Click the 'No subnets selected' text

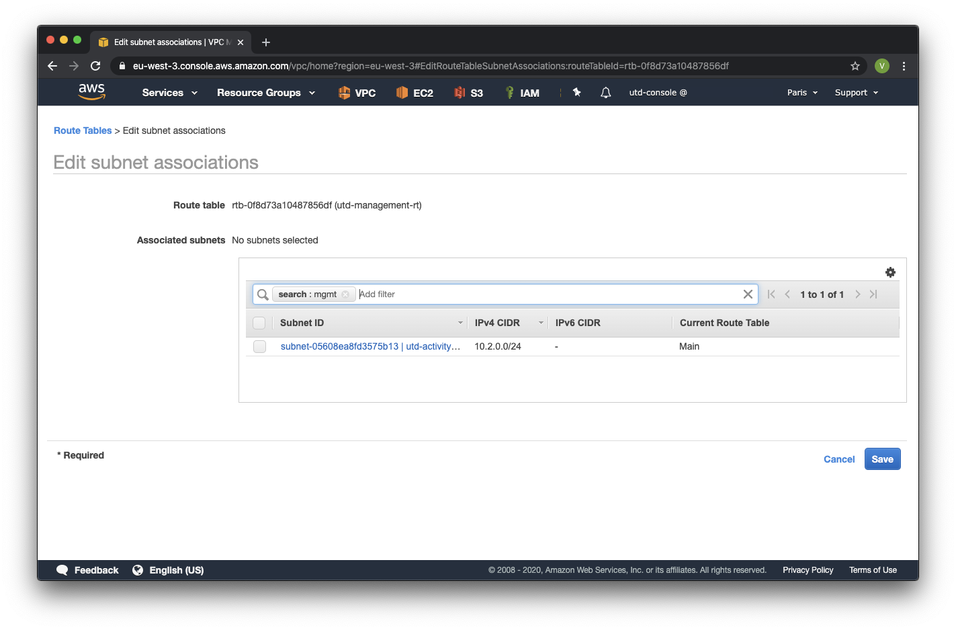pyautogui.click(x=275, y=240)
